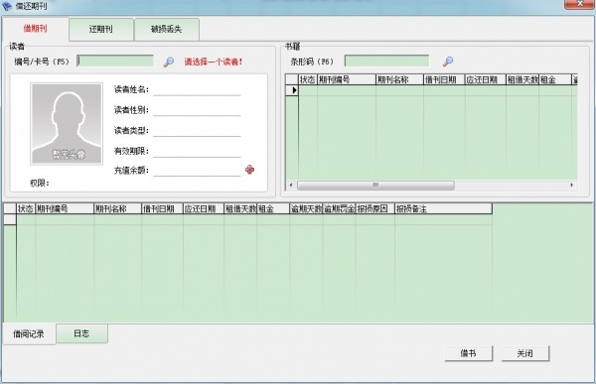This screenshot has height=384, width=596.
Task: Click the books grid scroll left arrow
Action: pos(291,186)
